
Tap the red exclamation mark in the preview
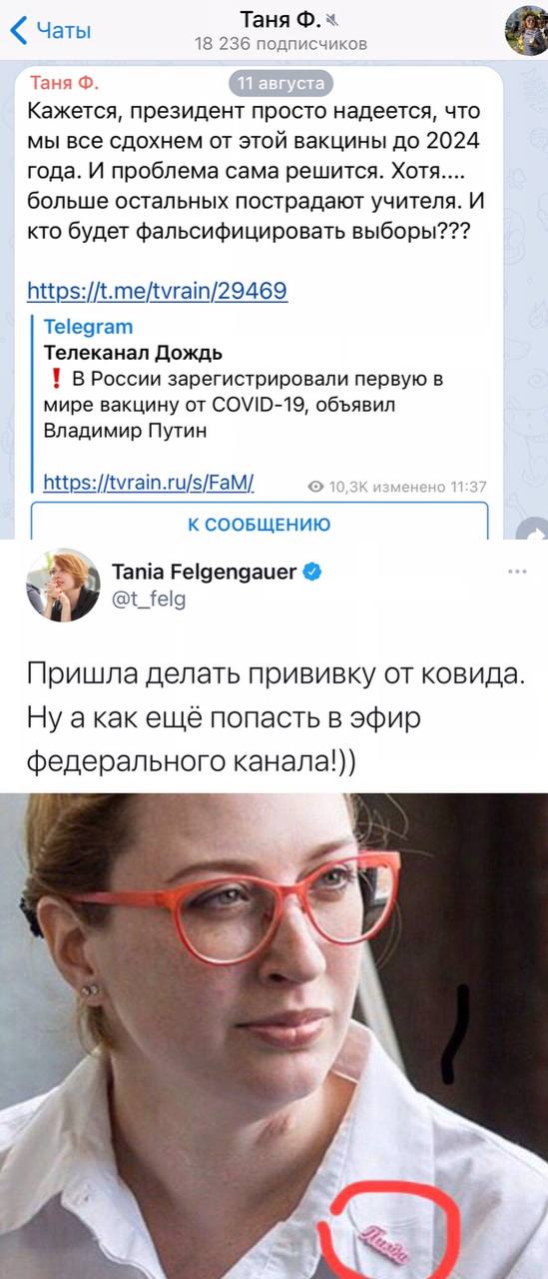pos(57,379)
